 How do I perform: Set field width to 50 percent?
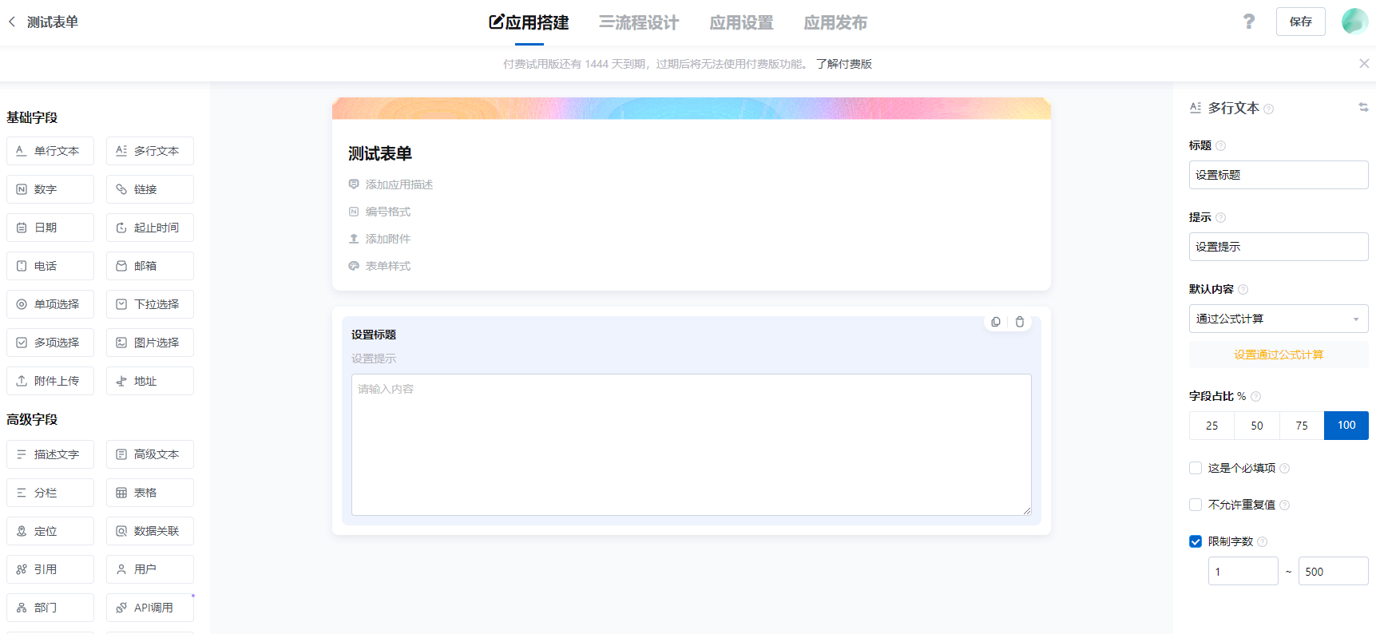pos(1257,426)
